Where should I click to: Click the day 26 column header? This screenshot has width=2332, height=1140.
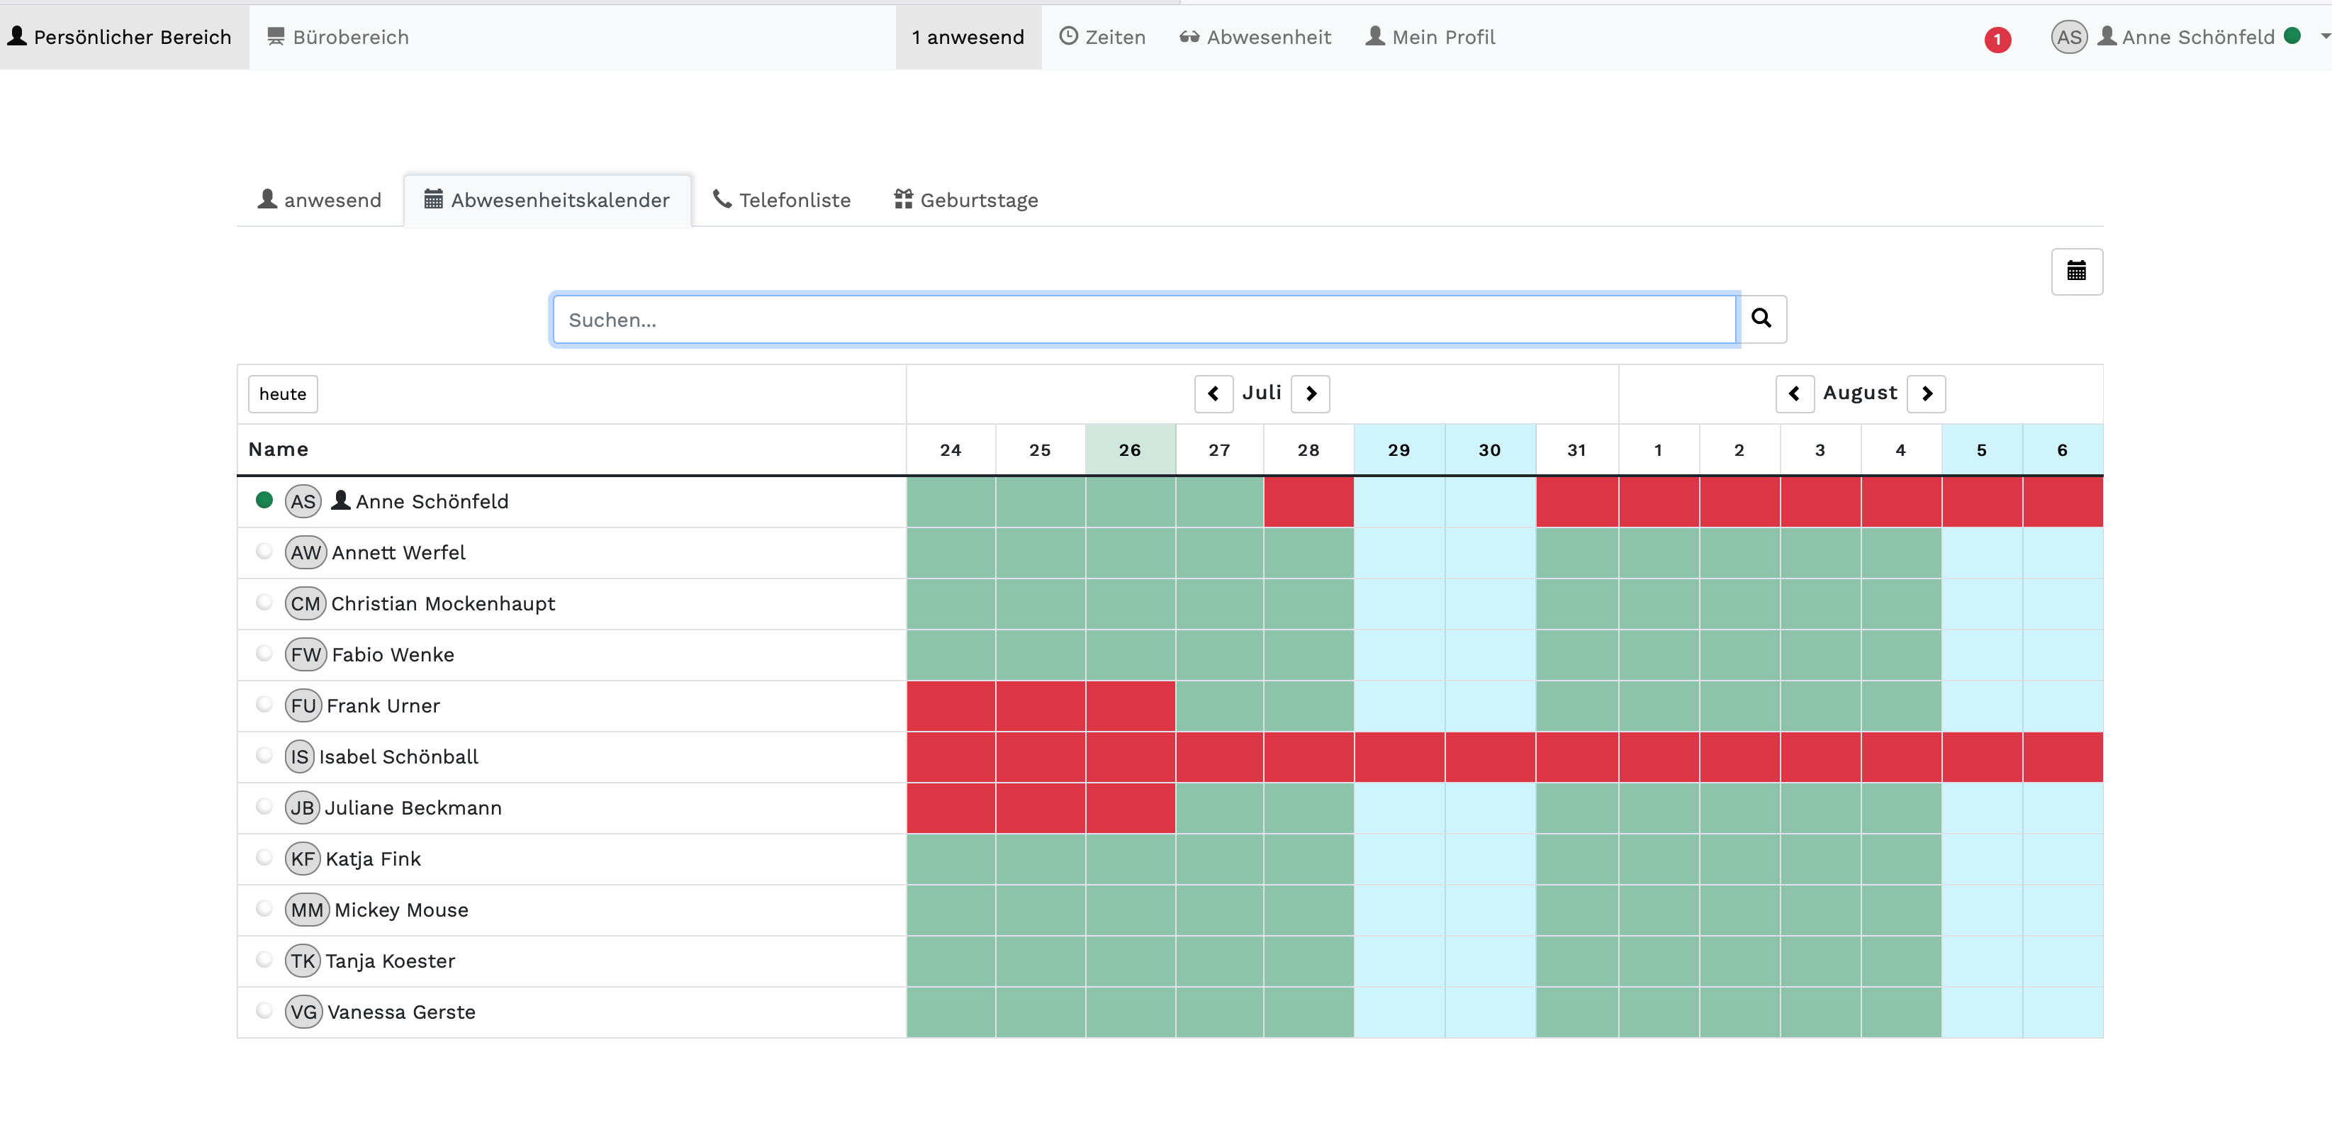coord(1130,450)
